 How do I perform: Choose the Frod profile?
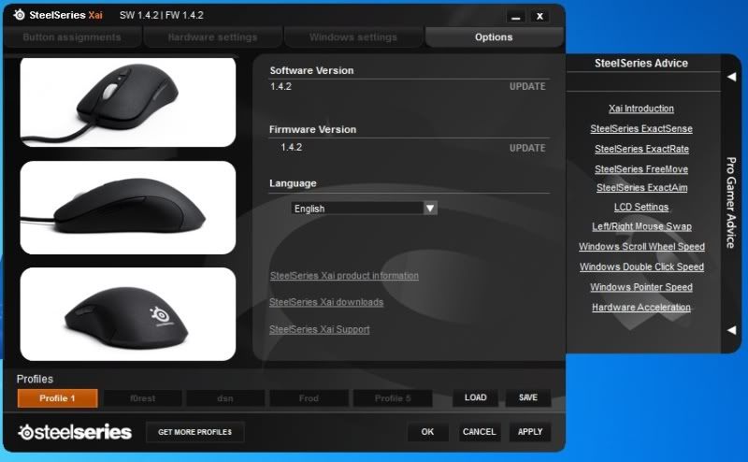(309, 398)
